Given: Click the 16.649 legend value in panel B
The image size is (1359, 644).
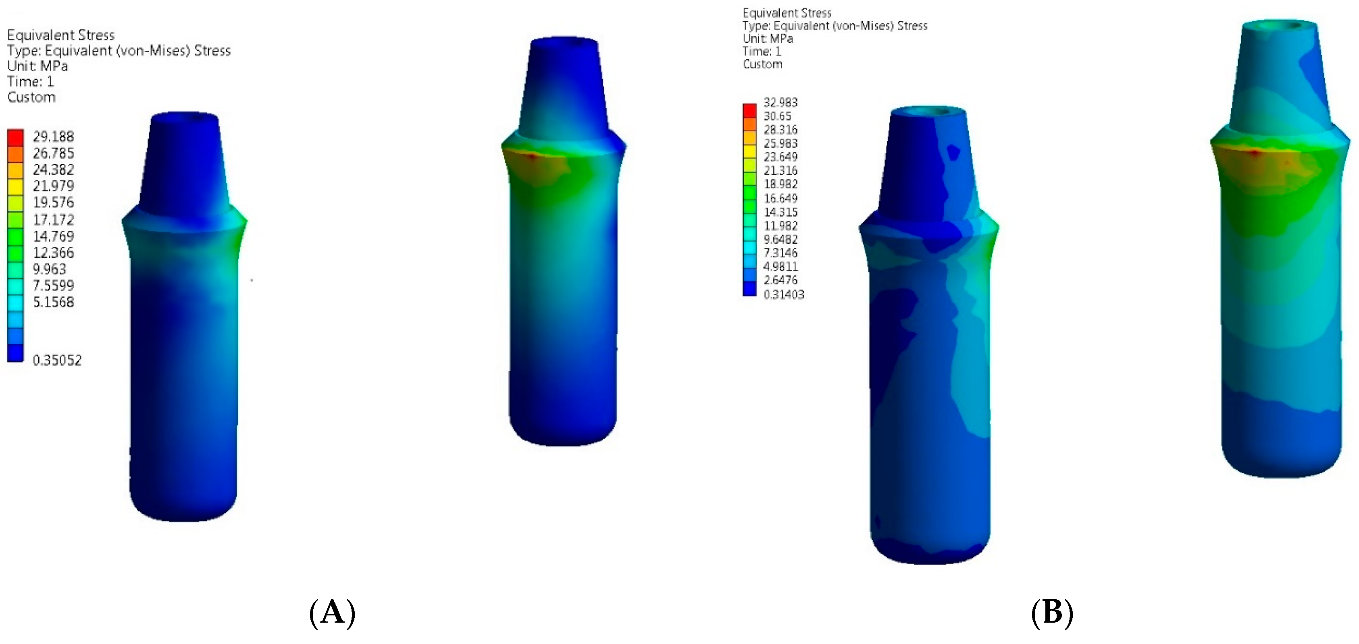Looking at the screenshot, I should (x=781, y=199).
